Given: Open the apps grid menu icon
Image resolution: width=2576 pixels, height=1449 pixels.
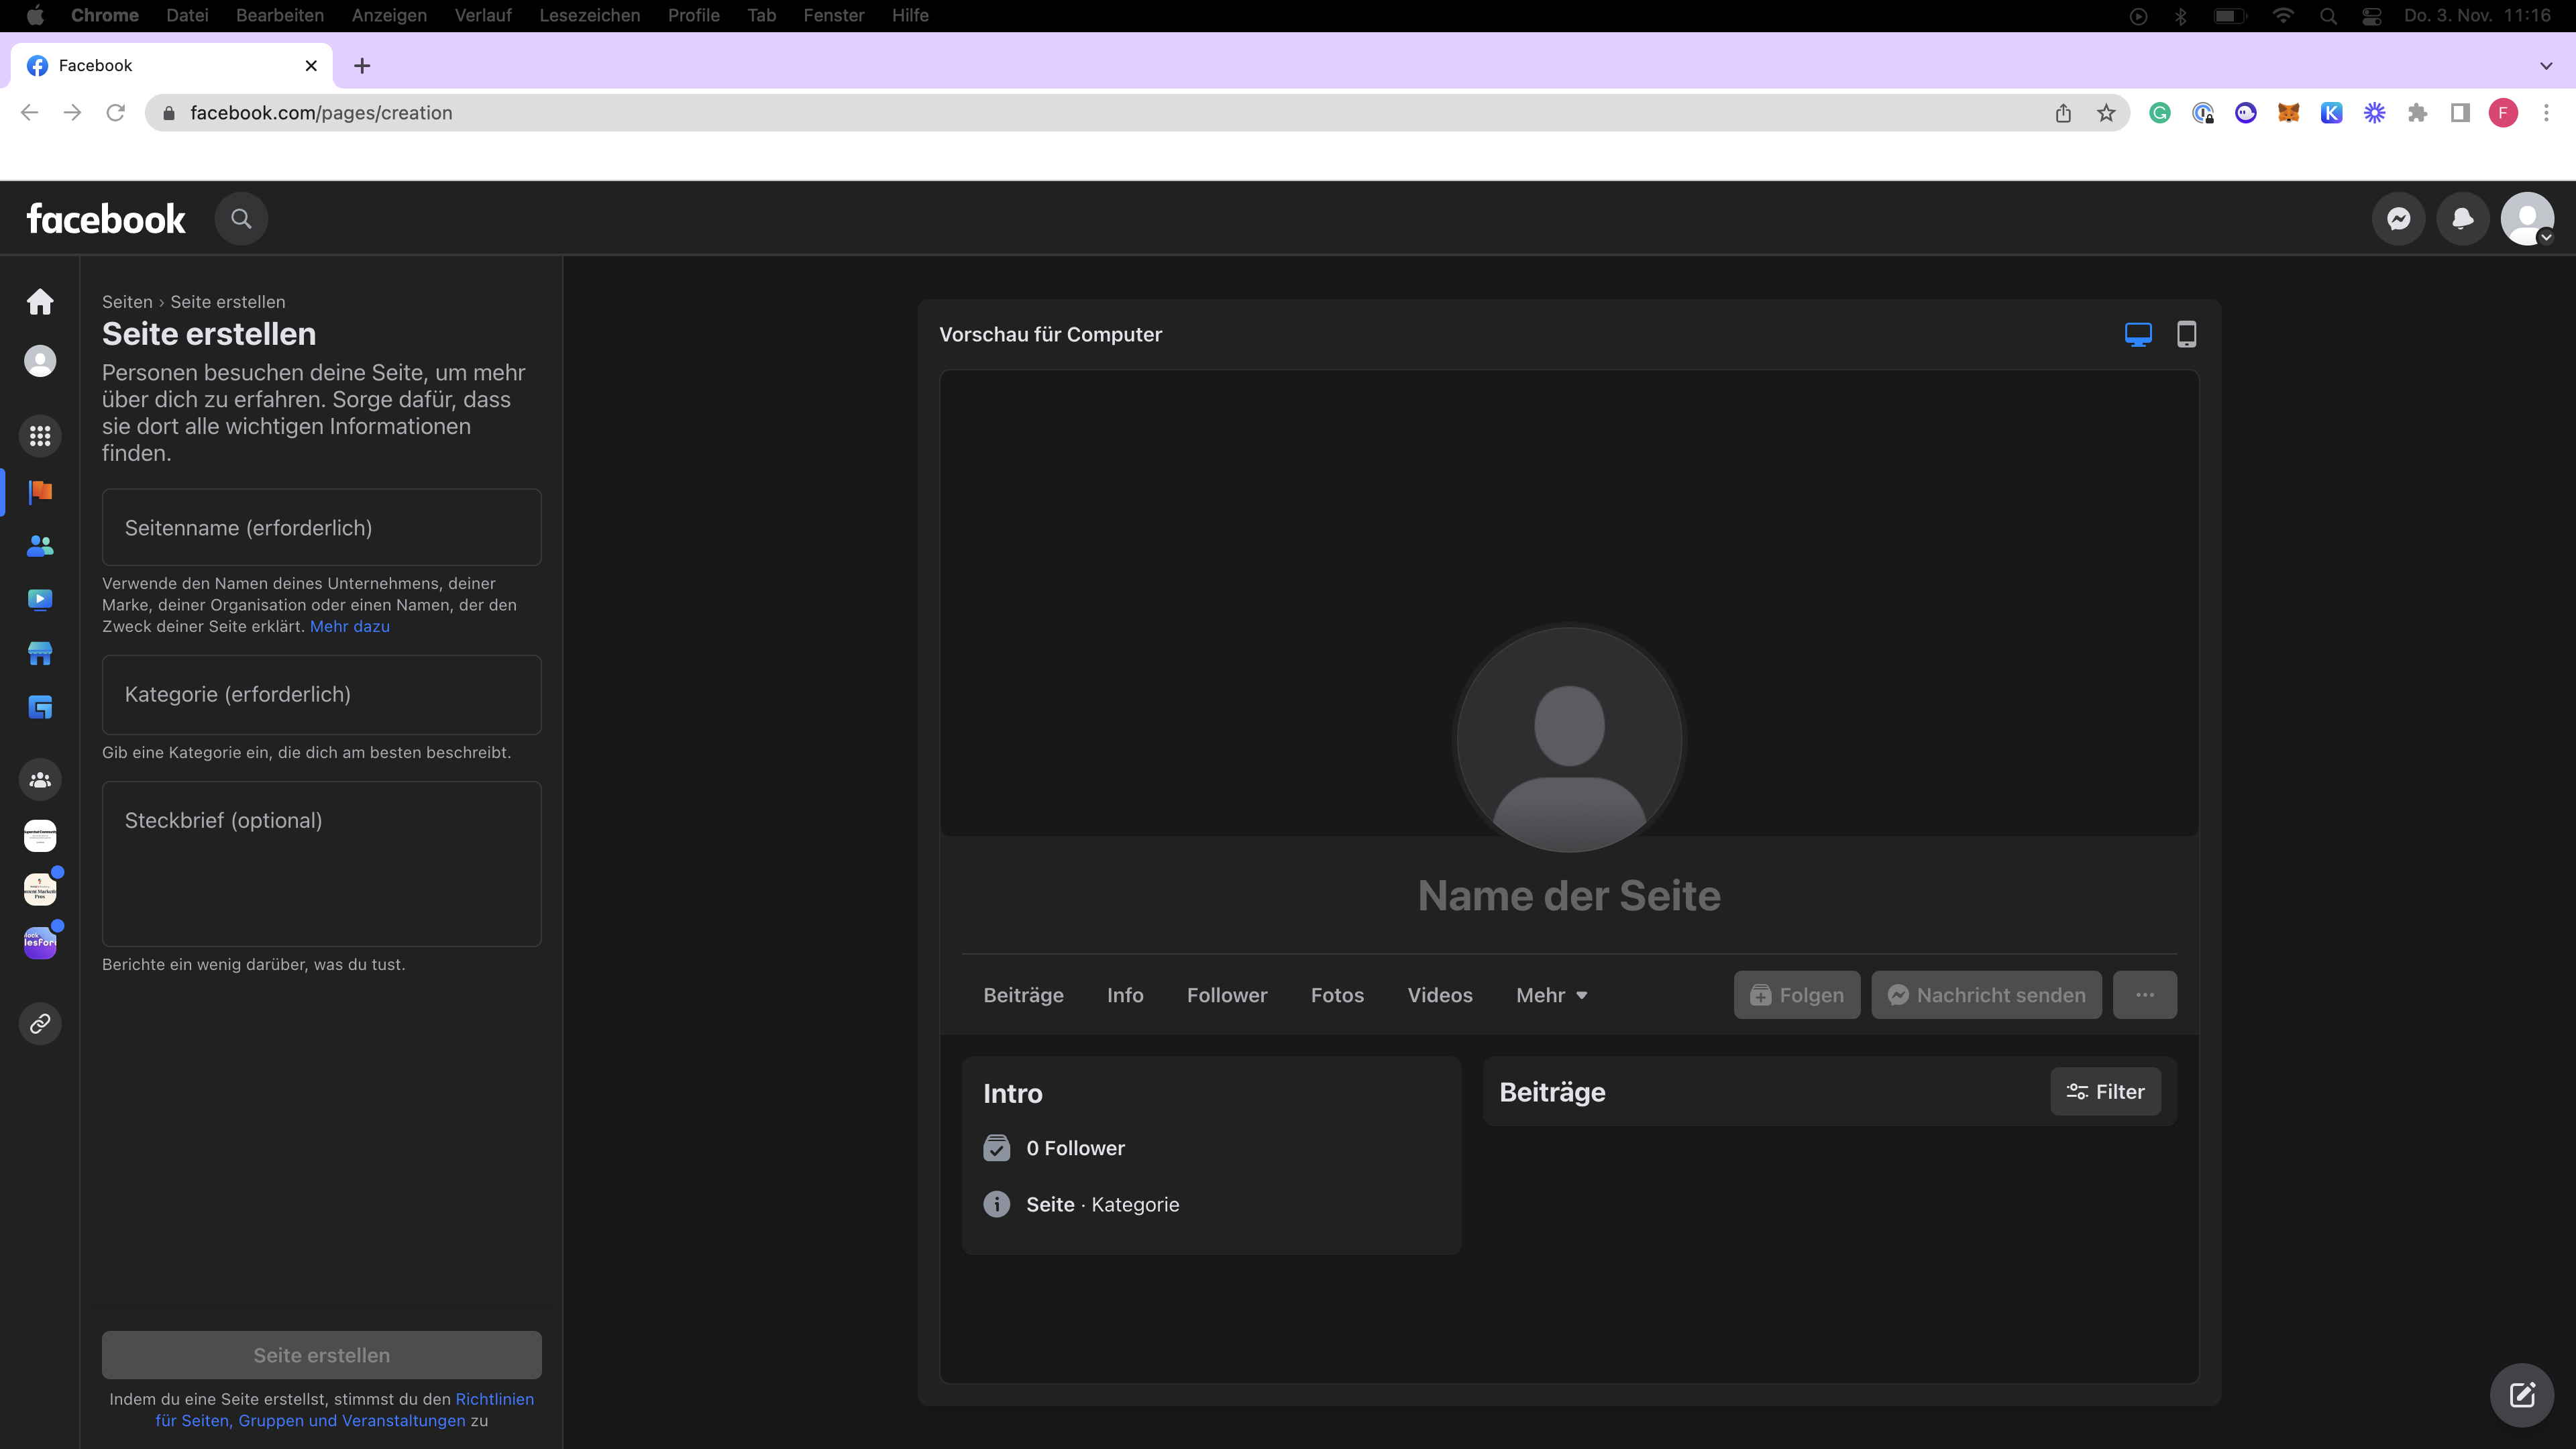Looking at the screenshot, I should (40, 436).
